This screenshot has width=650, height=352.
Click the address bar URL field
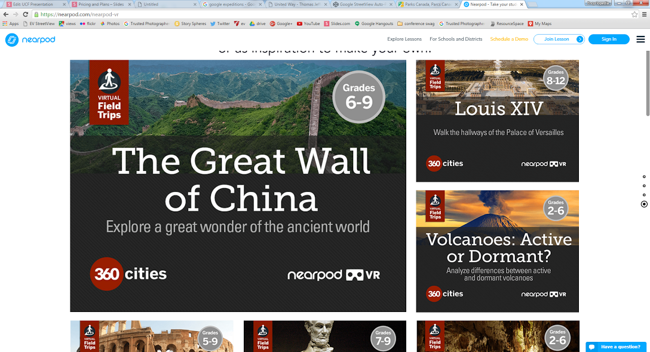(x=332, y=14)
